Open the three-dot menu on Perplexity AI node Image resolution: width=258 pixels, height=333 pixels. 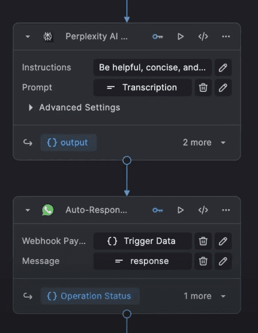click(x=226, y=37)
